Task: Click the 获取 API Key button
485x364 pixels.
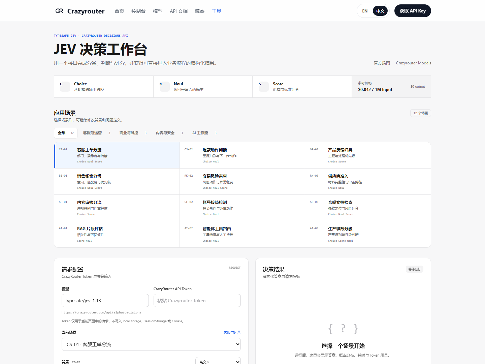Action: click(x=413, y=11)
